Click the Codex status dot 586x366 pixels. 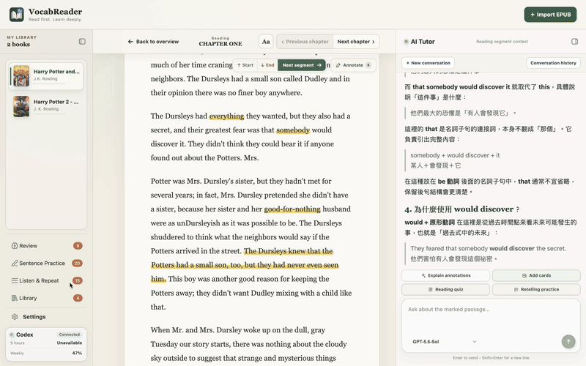click(x=12, y=335)
